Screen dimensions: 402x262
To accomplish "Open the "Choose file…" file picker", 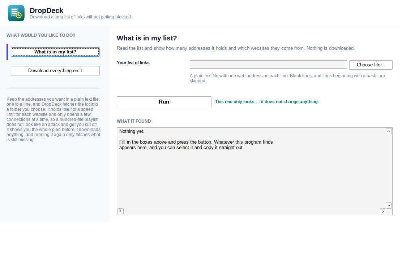I will pos(371,65).
